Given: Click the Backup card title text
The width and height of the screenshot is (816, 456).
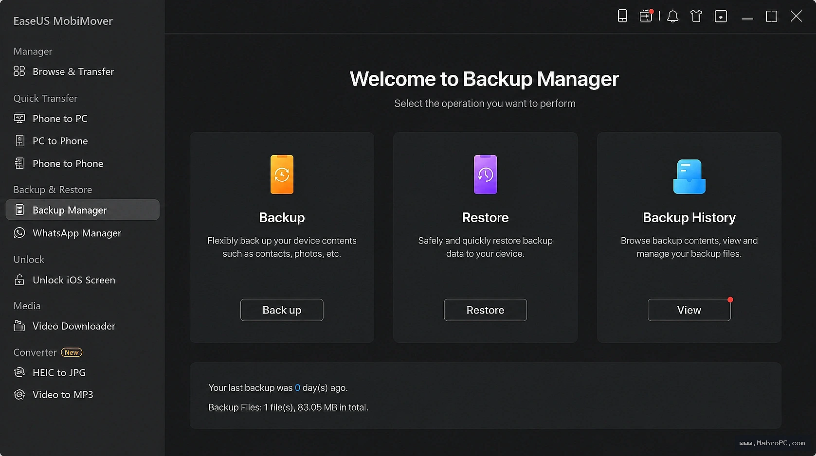Looking at the screenshot, I should tap(282, 217).
